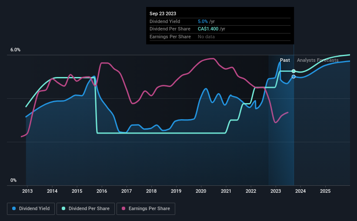Click the tooltip 'Dividend Per Share' row label
This screenshot has width=357, height=221.
(170, 29)
